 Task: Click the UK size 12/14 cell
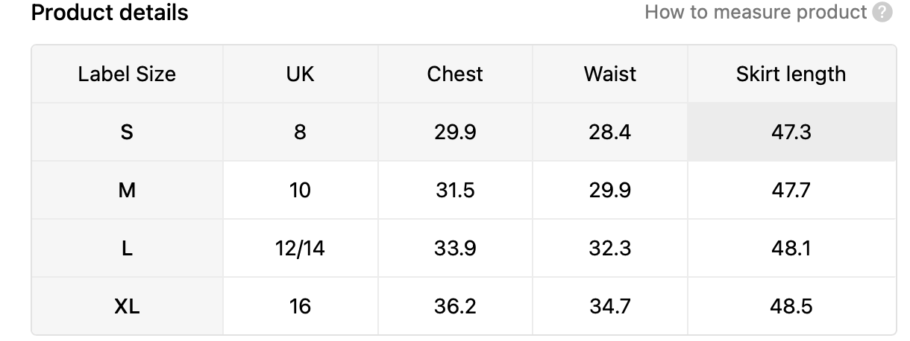pos(300,248)
